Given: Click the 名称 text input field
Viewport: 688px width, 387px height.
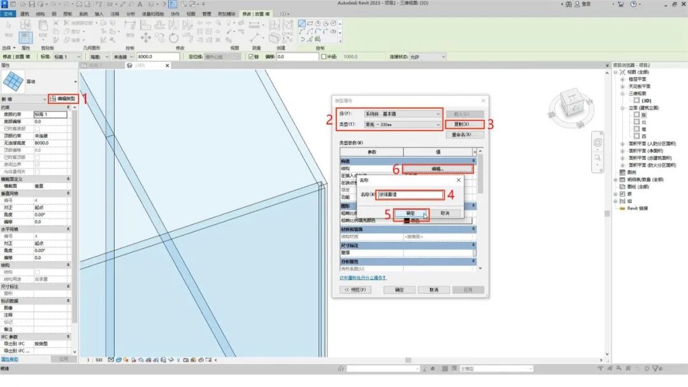Looking at the screenshot, I should point(410,195).
